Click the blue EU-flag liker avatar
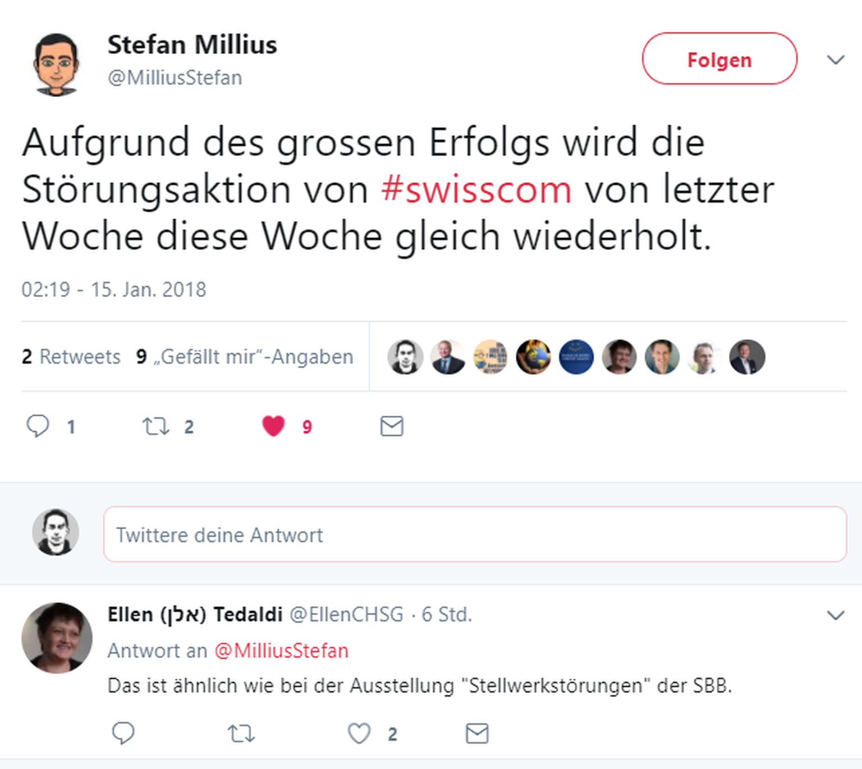The height and width of the screenshot is (769, 862). (x=576, y=357)
